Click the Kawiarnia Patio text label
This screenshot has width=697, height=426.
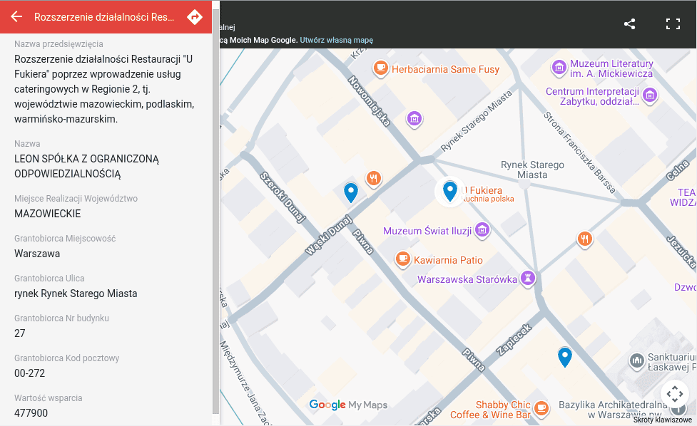(448, 260)
